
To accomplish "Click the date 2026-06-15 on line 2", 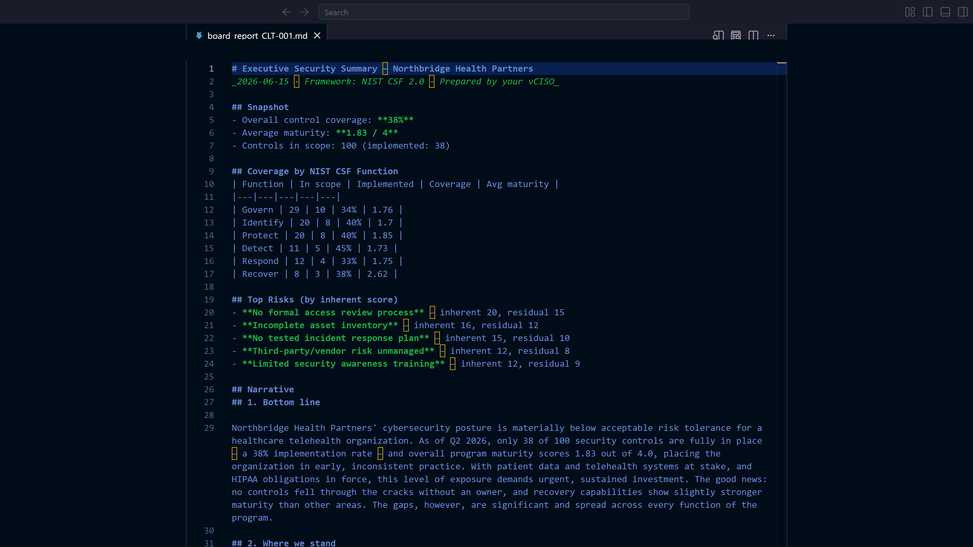I will (263, 81).
